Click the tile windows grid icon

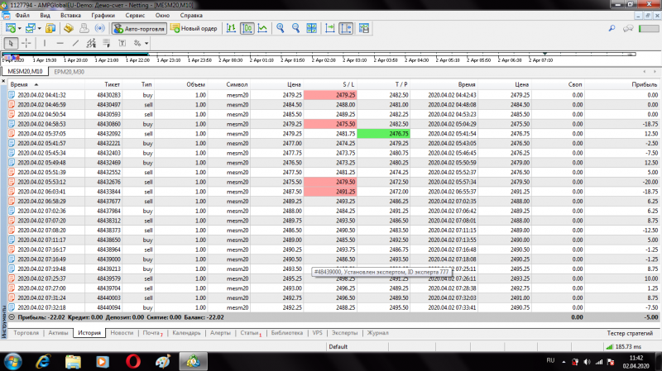coord(312,28)
